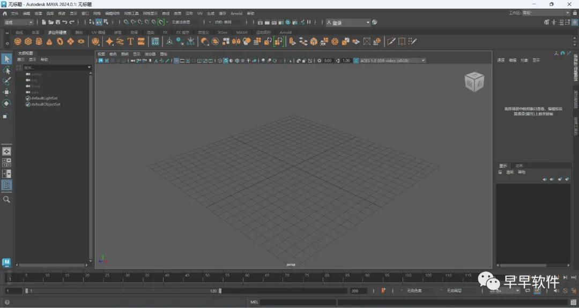Select defaultLightSet in the outliner

click(44, 99)
